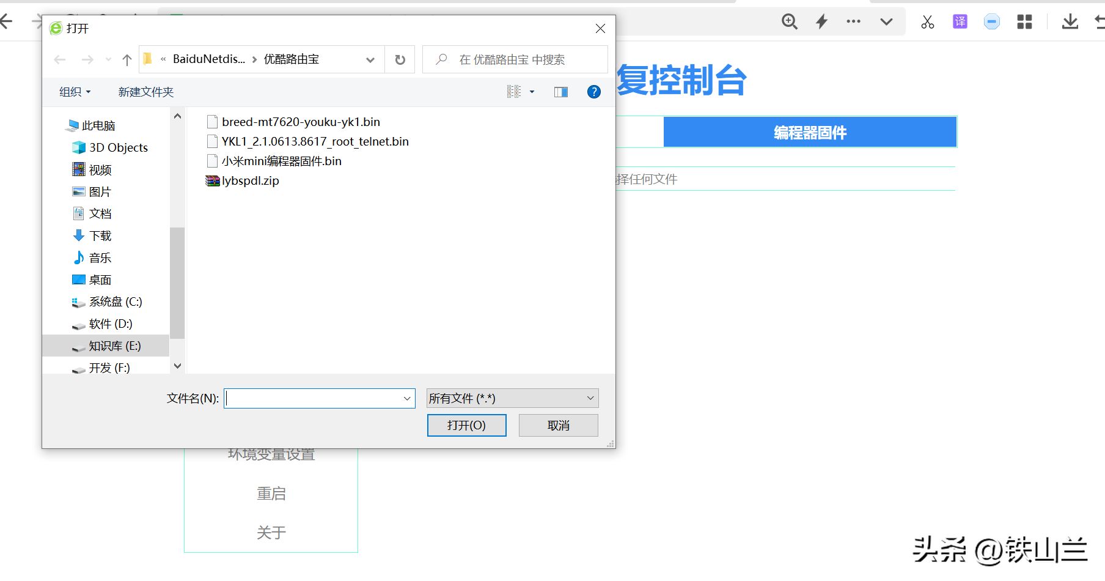
Task: Click the browser back arrow
Action: (x=6, y=21)
